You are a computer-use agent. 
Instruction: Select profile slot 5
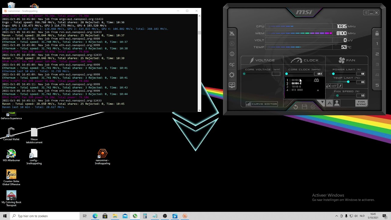point(377,85)
